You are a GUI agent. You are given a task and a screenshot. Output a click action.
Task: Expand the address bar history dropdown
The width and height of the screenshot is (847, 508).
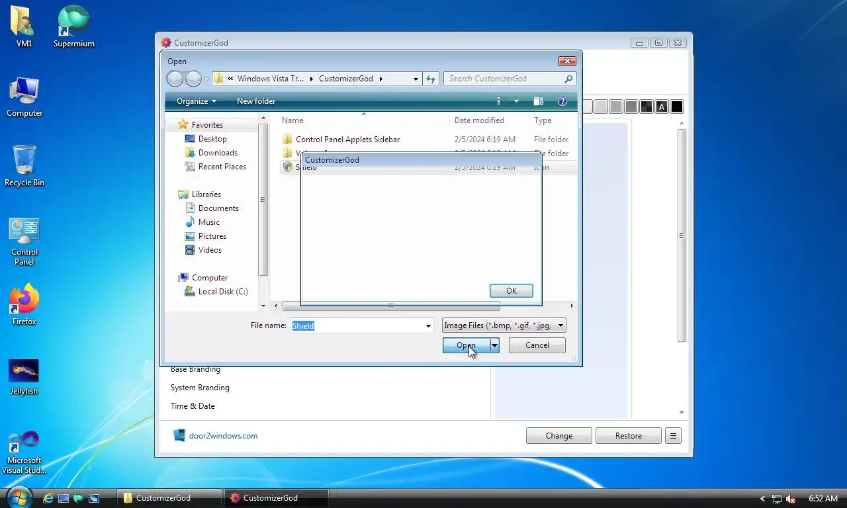pyautogui.click(x=416, y=79)
